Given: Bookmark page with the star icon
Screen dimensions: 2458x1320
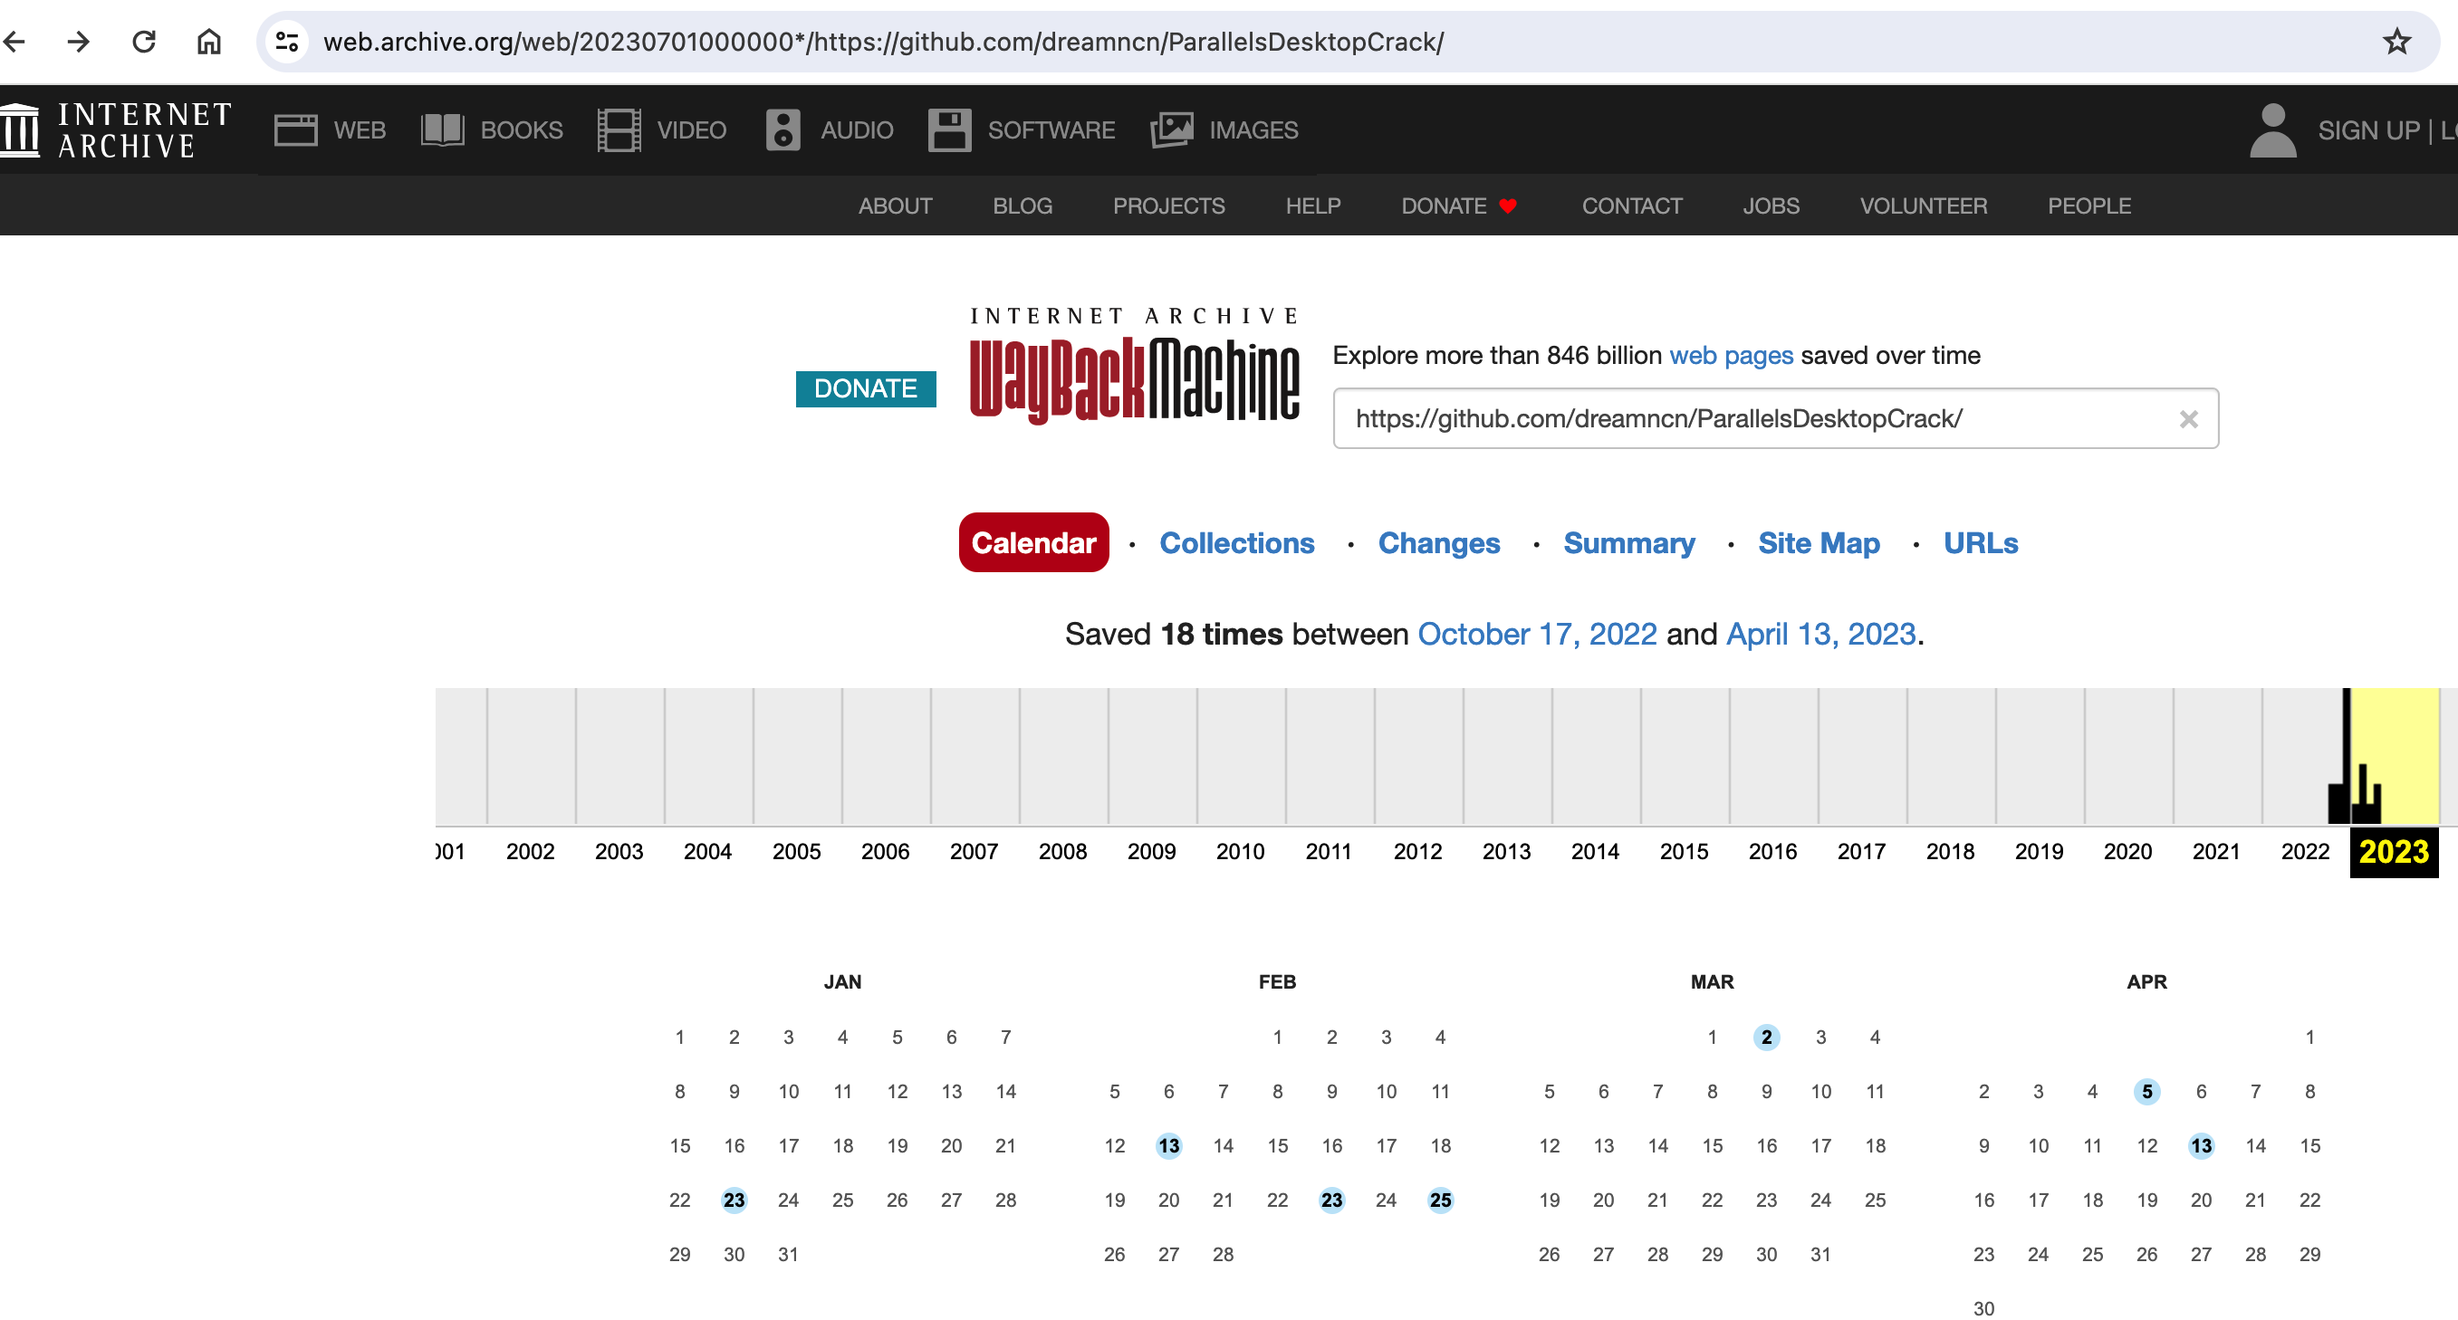Looking at the screenshot, I should click(2396, 41).
